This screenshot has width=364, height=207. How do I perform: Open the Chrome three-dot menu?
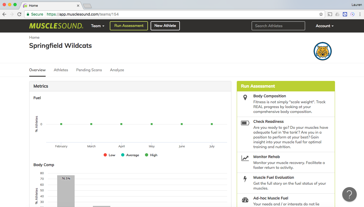(360, 14)
